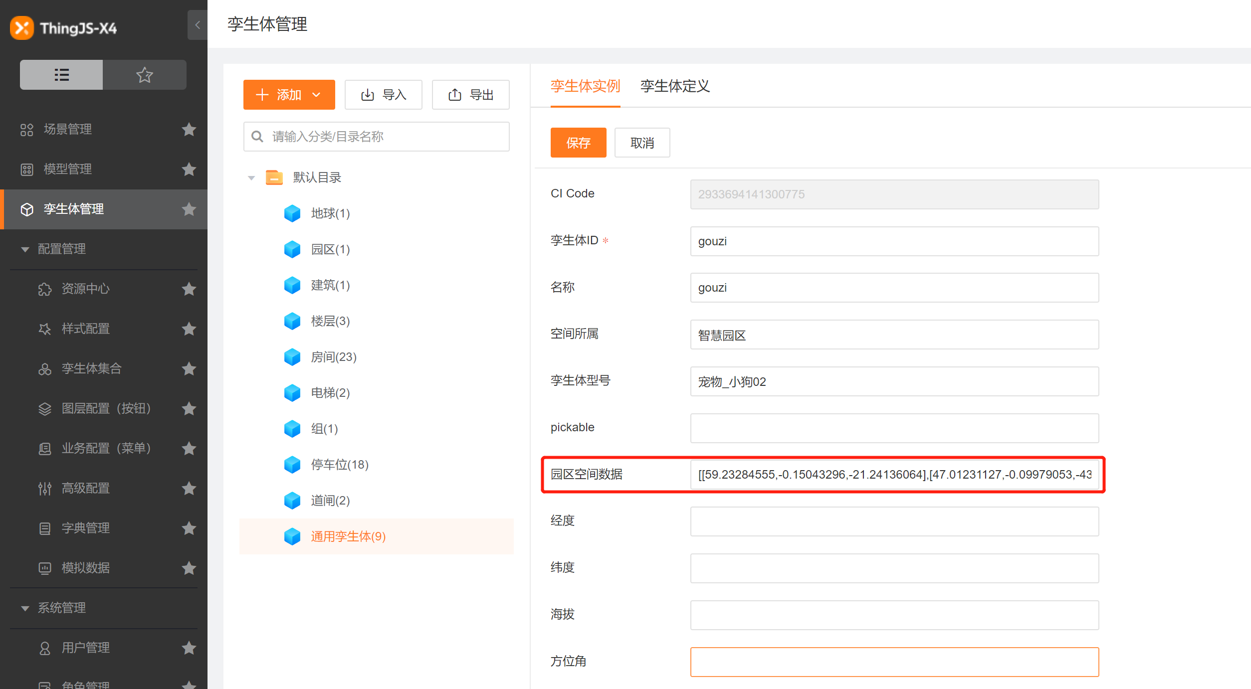The width and height of the screenshot is (1251, 689).
Task: Toggle favorite star for 业务配置（菜单）
Action: click(x=189, y=448)
